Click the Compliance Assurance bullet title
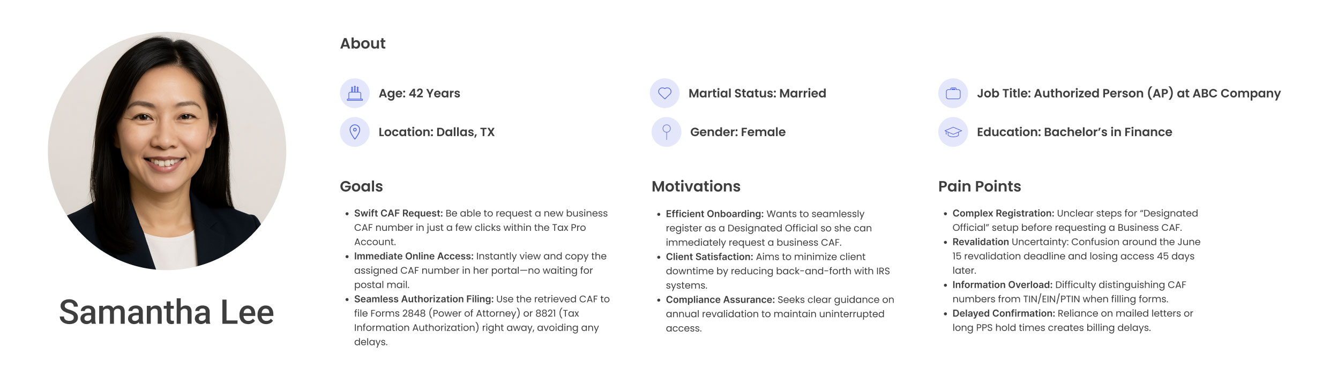The height and width of the screenshot is (376, 1330). [x=720, y=299]
